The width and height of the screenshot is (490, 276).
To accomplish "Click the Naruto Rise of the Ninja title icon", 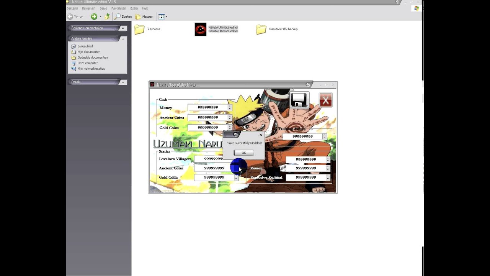I will (152, 85).
